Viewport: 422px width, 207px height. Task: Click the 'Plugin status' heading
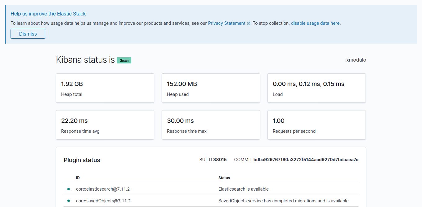[82, 160]
